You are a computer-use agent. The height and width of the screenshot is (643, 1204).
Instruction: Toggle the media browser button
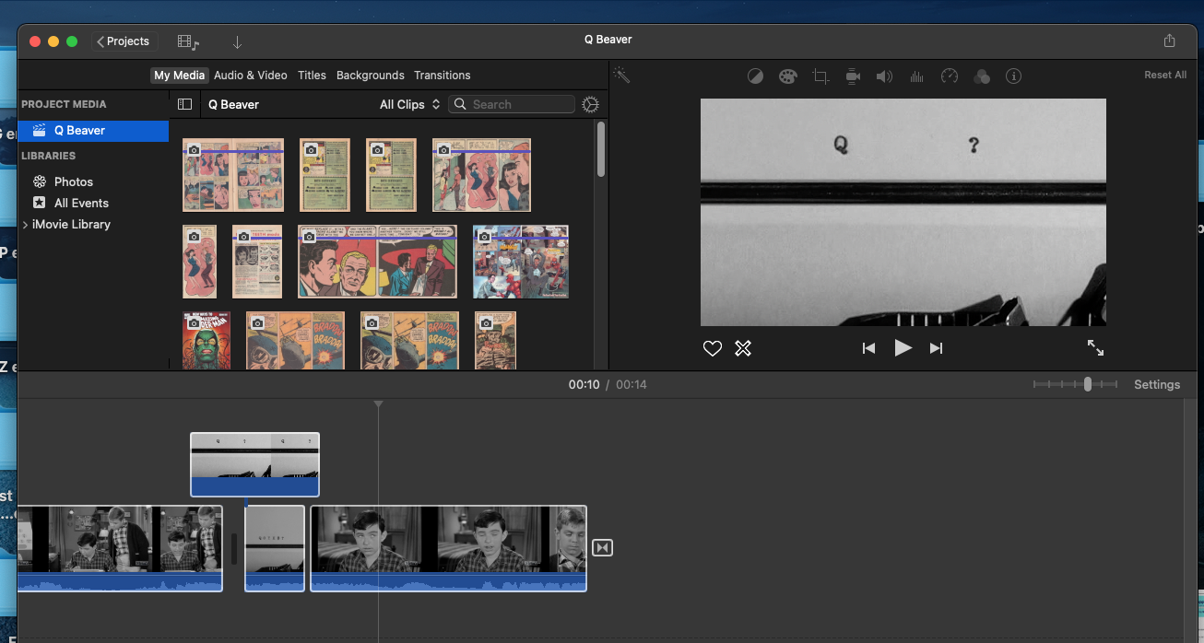pyautogui.click(x=188, y=42)
